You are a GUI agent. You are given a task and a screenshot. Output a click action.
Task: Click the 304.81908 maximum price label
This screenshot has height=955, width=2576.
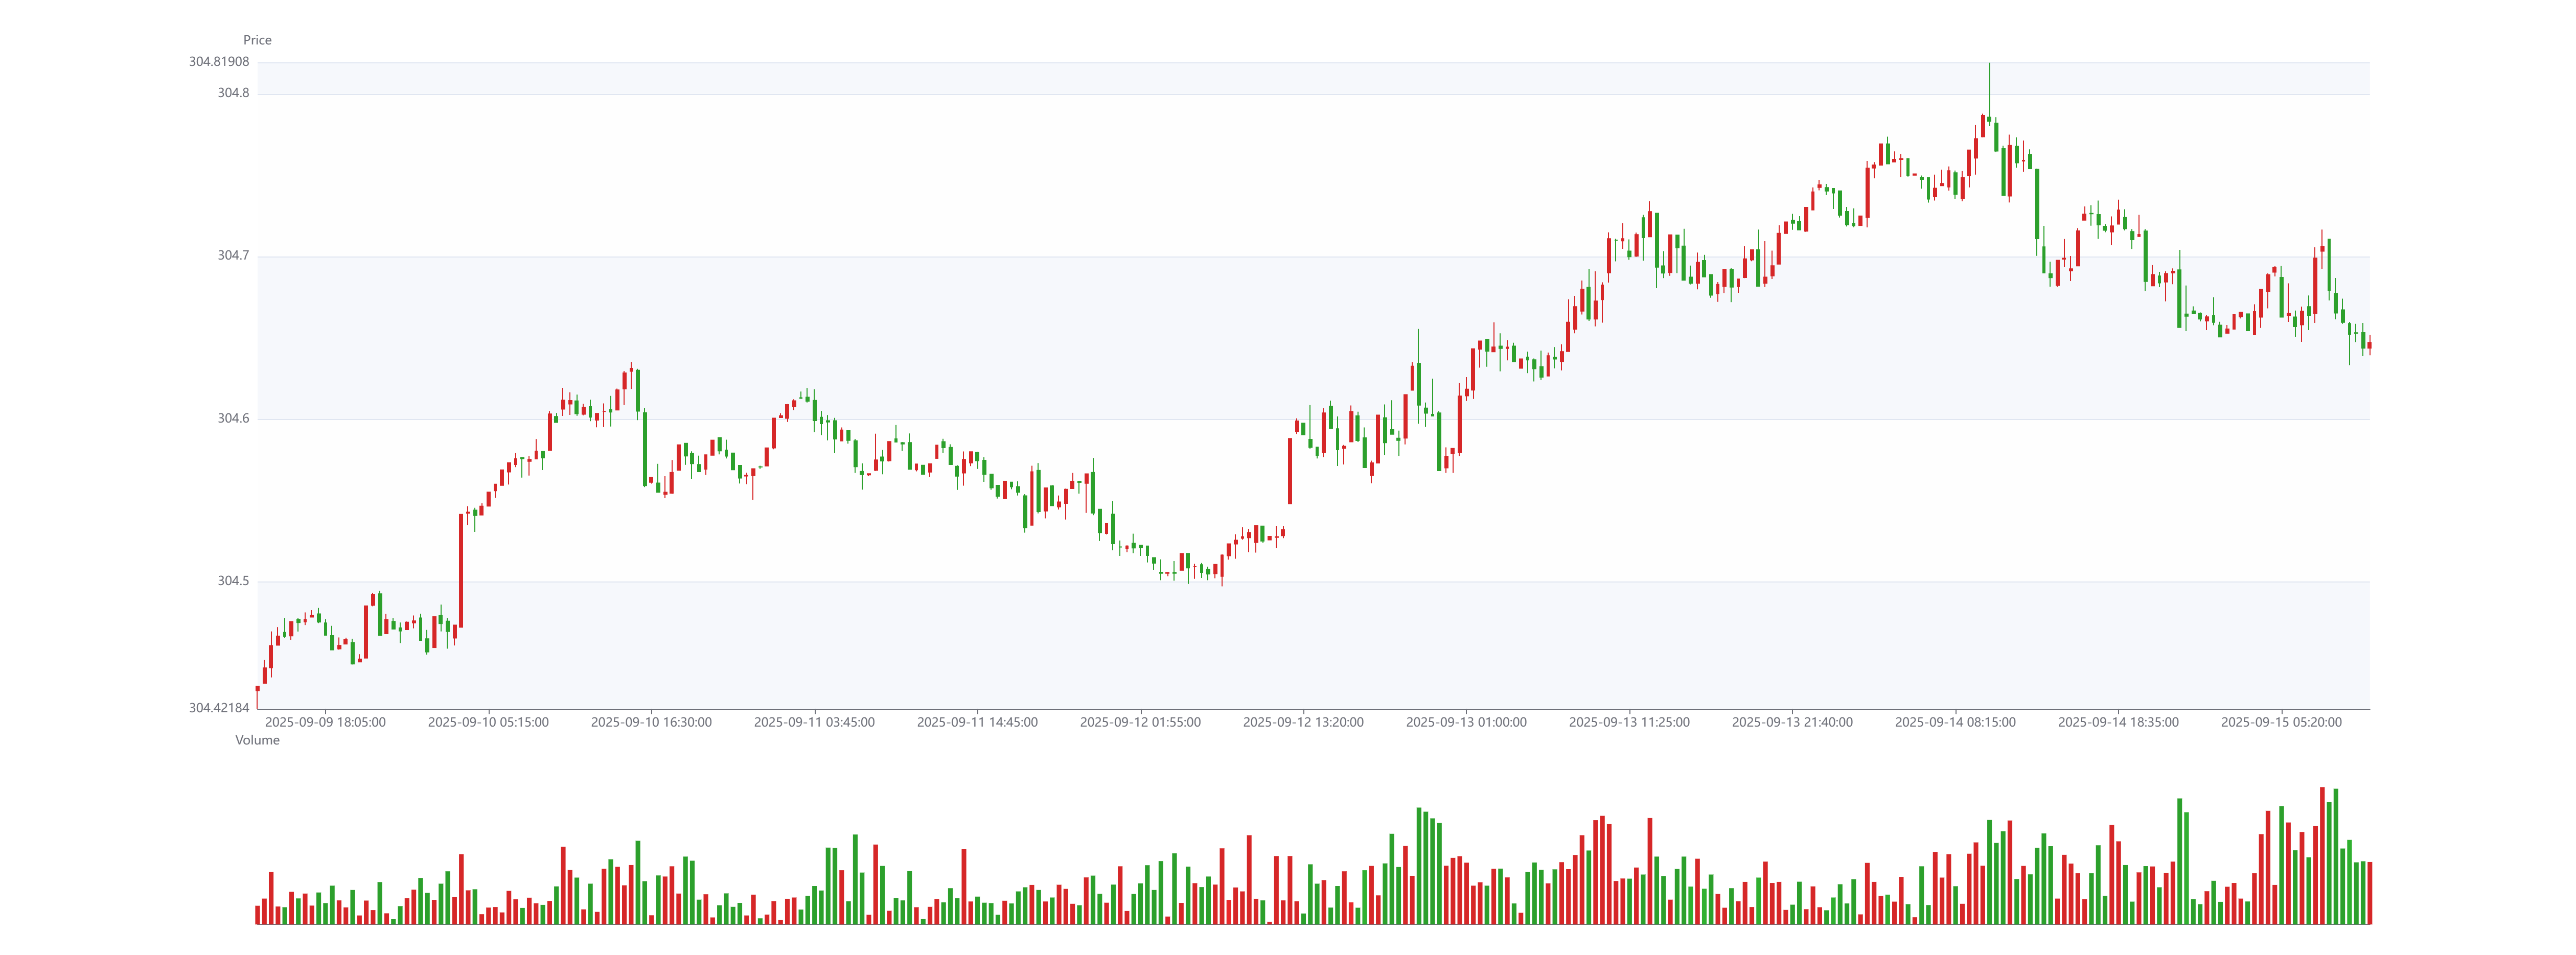[x=219, y=62]
